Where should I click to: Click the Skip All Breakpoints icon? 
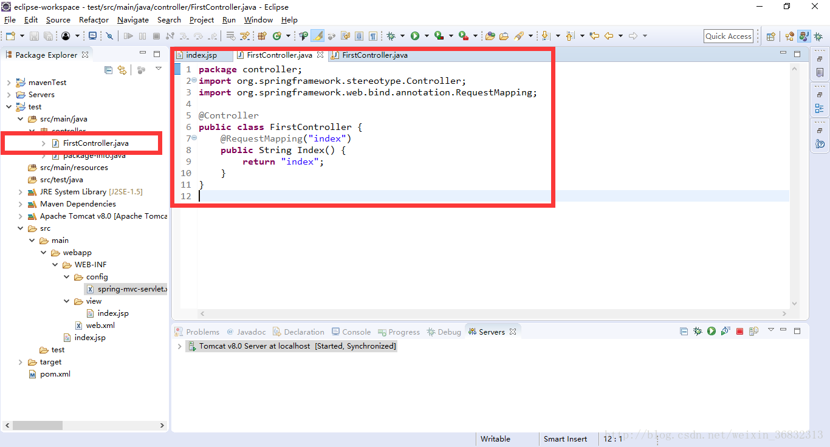(x=109, y=36)
